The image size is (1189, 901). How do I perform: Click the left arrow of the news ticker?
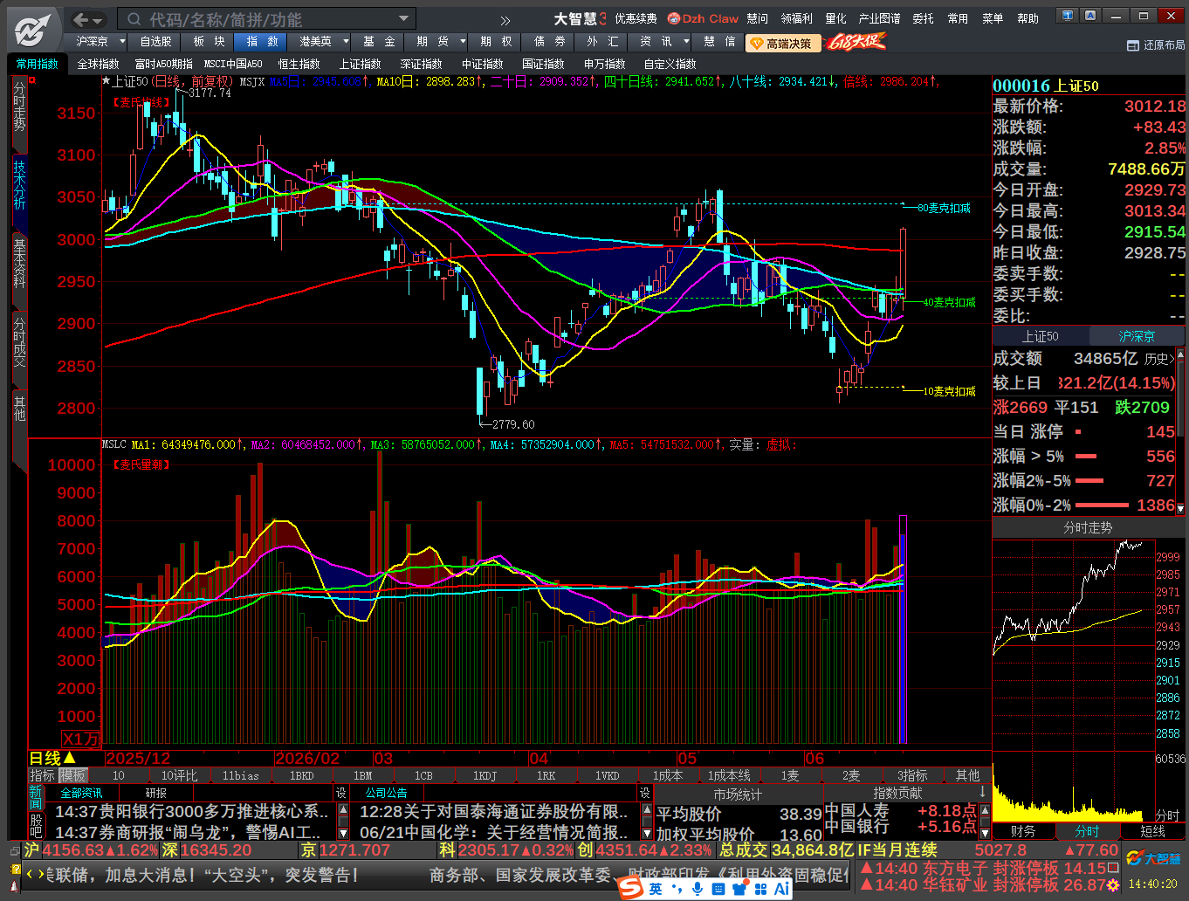pyautogui.click(x=30, y=874)
